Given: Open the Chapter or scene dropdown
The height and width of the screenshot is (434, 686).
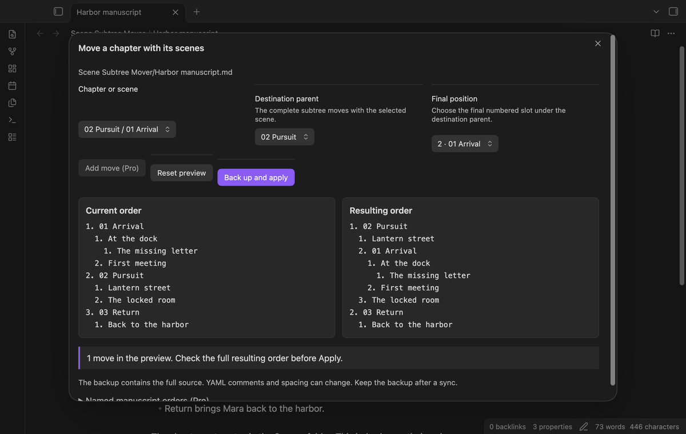Looking at the screenshot, I should point(127,130).
